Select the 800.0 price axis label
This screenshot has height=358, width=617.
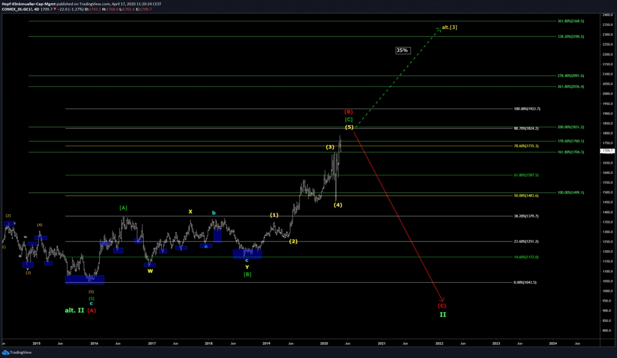click(x=607, y=330)
